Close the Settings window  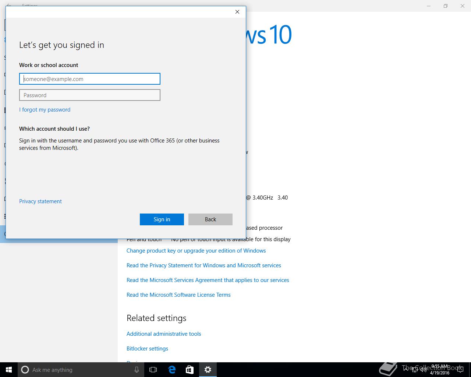coord(463,6)
